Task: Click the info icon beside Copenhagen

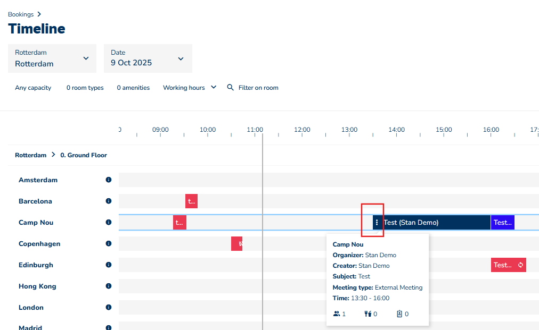Action: click(109, 244)
